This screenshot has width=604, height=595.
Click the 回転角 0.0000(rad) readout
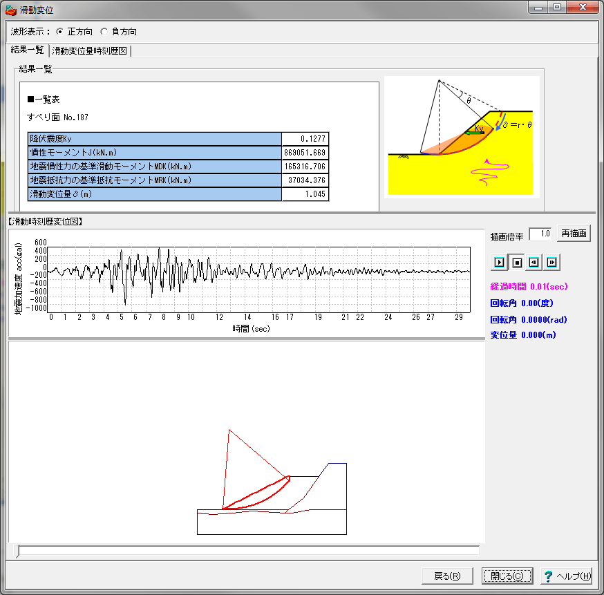[529, 320]
